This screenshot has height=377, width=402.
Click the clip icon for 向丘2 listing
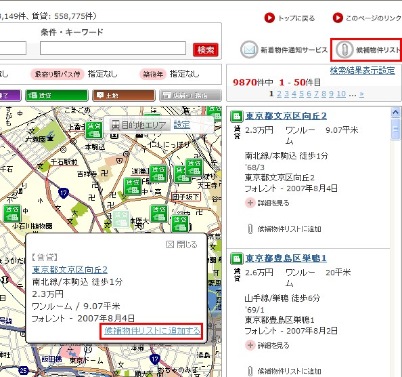tap(250, 229)
